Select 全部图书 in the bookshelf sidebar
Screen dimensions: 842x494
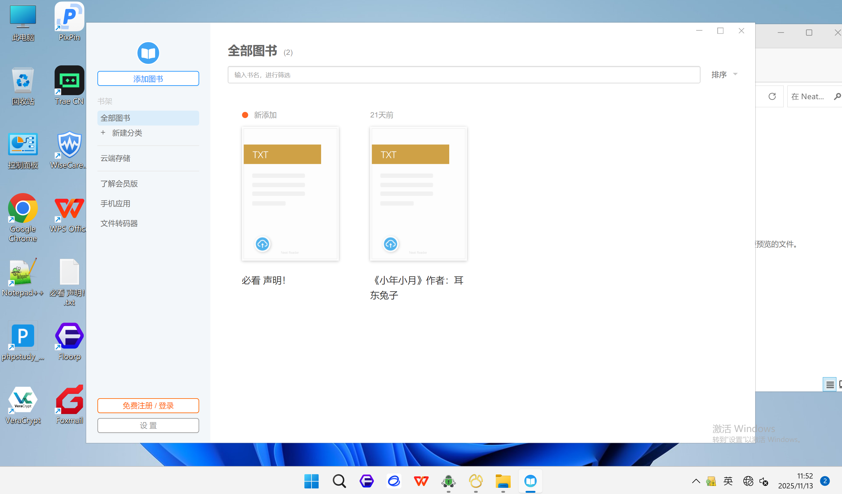(148, 118)
